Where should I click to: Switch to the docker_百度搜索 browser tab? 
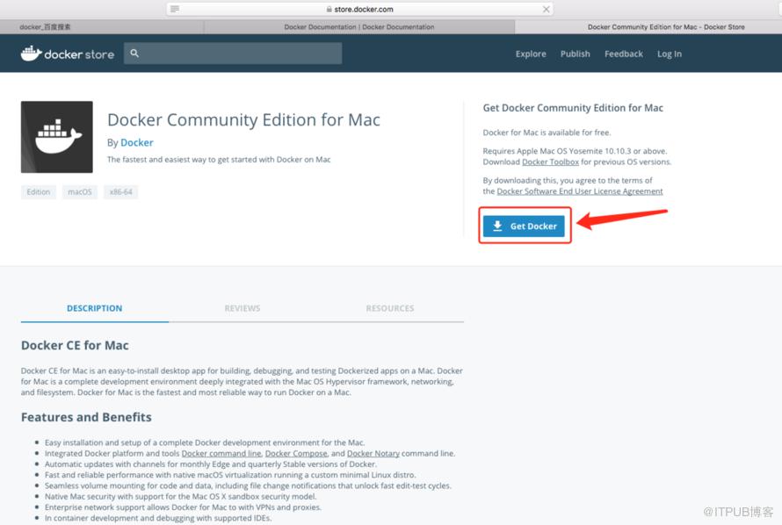(102, 27)
